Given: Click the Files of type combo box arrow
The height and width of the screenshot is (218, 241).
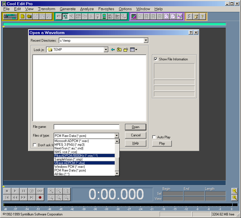Looking at the screenshot, I should tap(117, 136).
